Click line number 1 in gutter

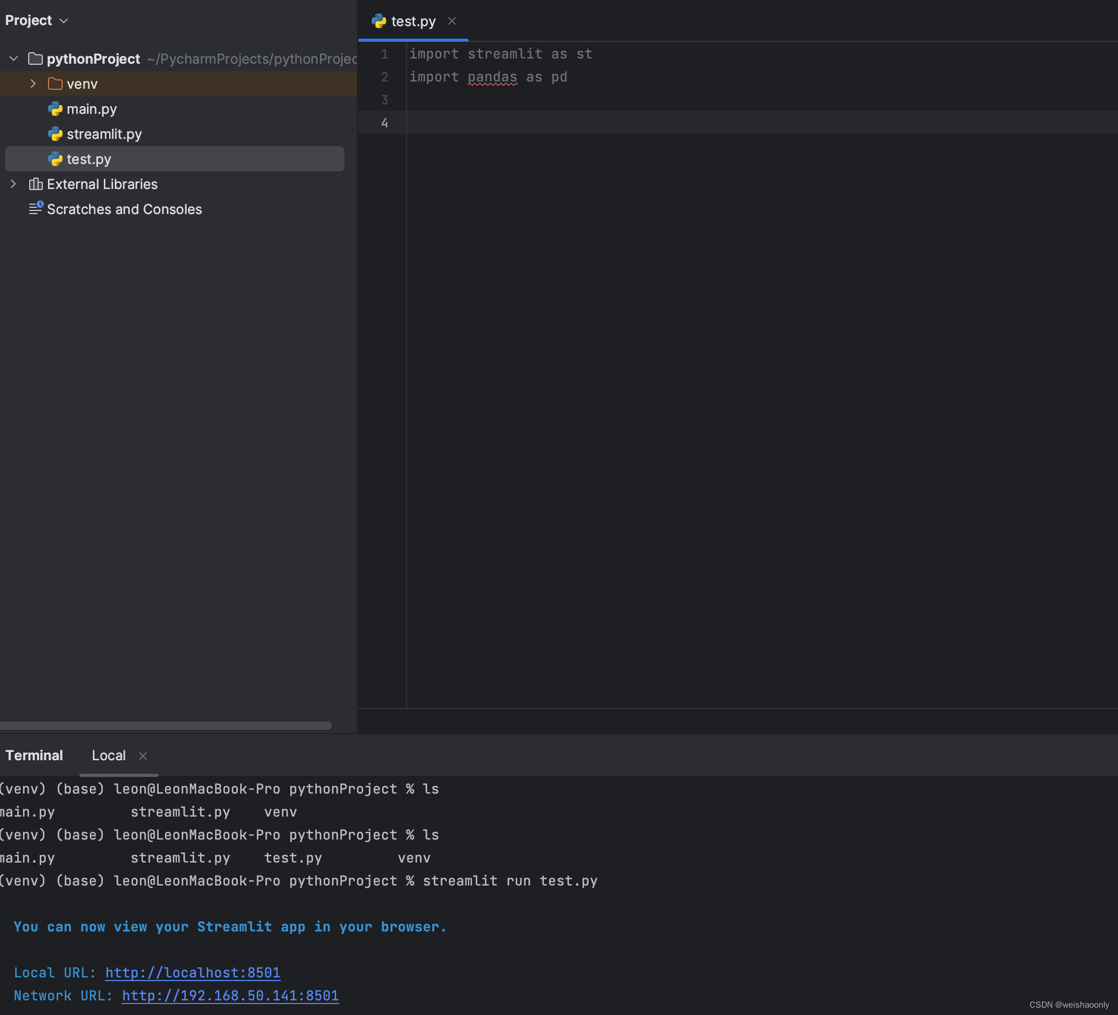pos(384,54)
